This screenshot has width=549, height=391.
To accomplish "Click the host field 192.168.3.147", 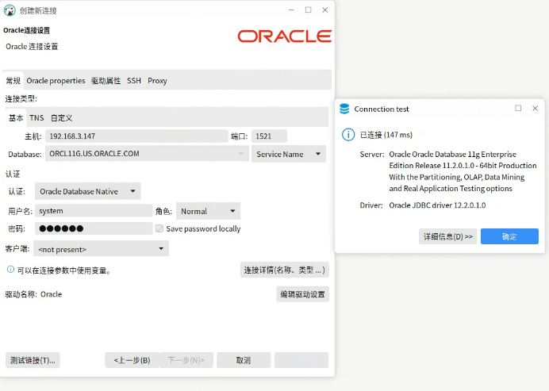I will click(x=136, y=136).
